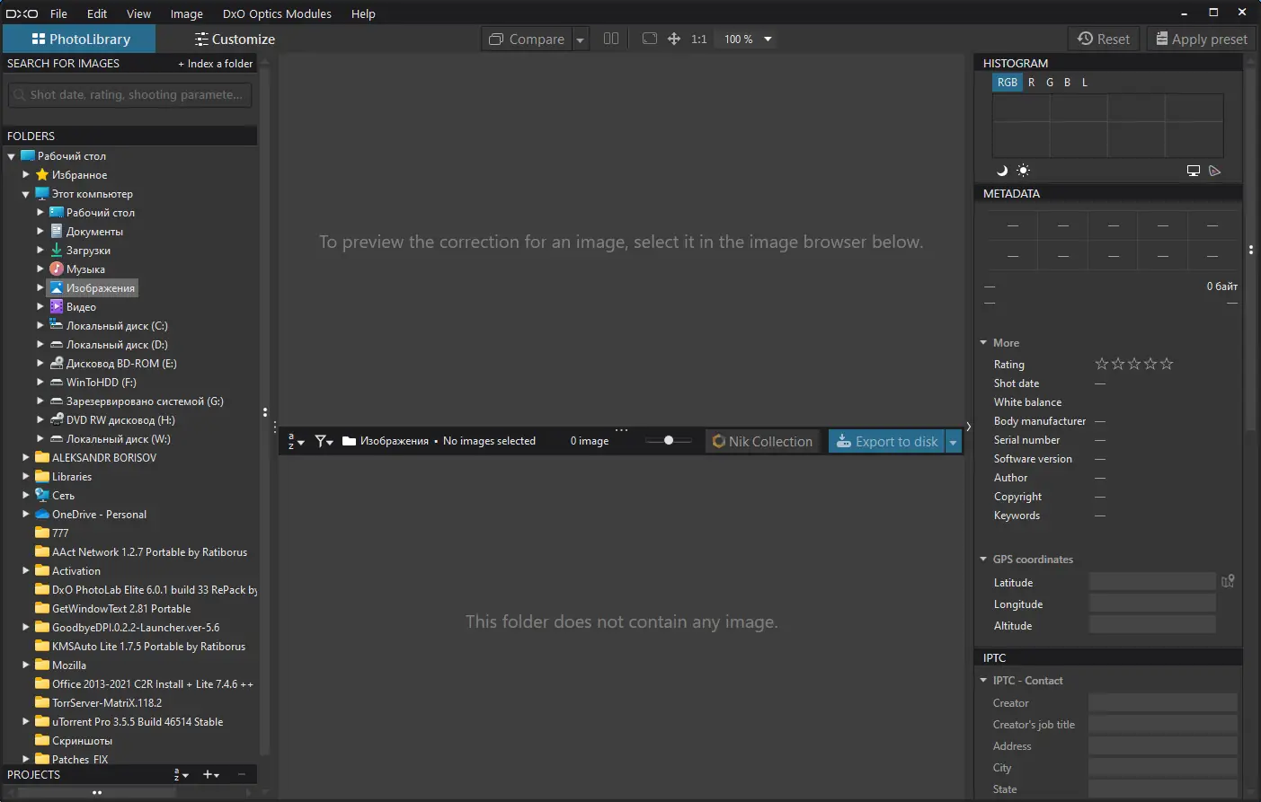
Task: Select the Документы folder icon
Action: [57, 232]
